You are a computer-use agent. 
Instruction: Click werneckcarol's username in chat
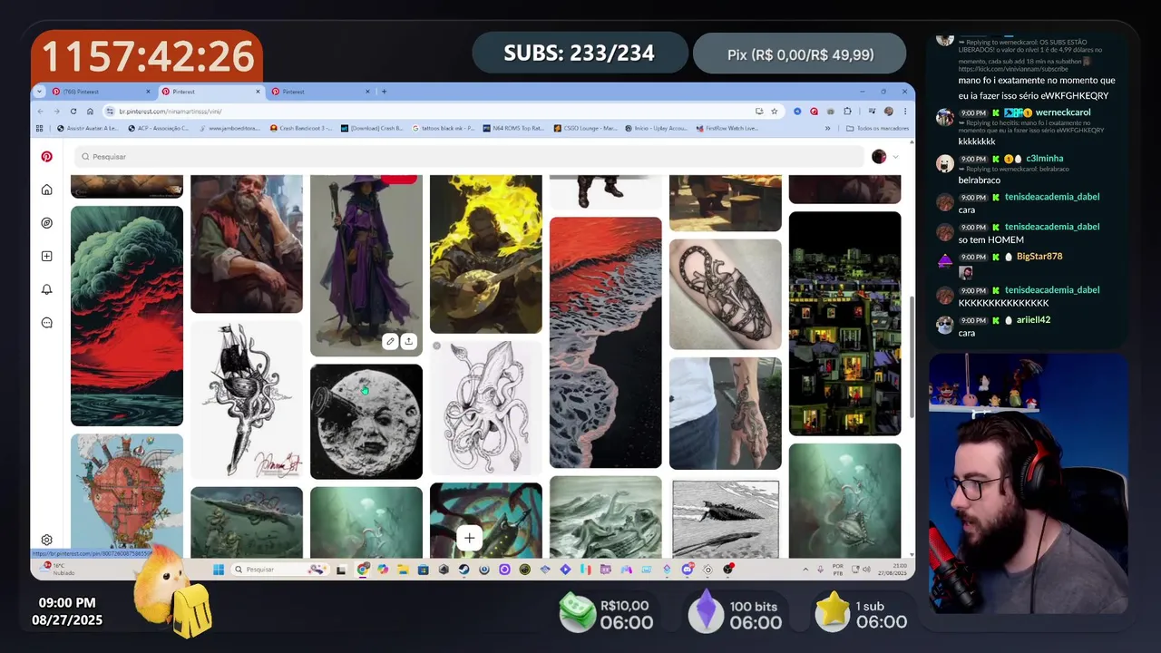1063,112
